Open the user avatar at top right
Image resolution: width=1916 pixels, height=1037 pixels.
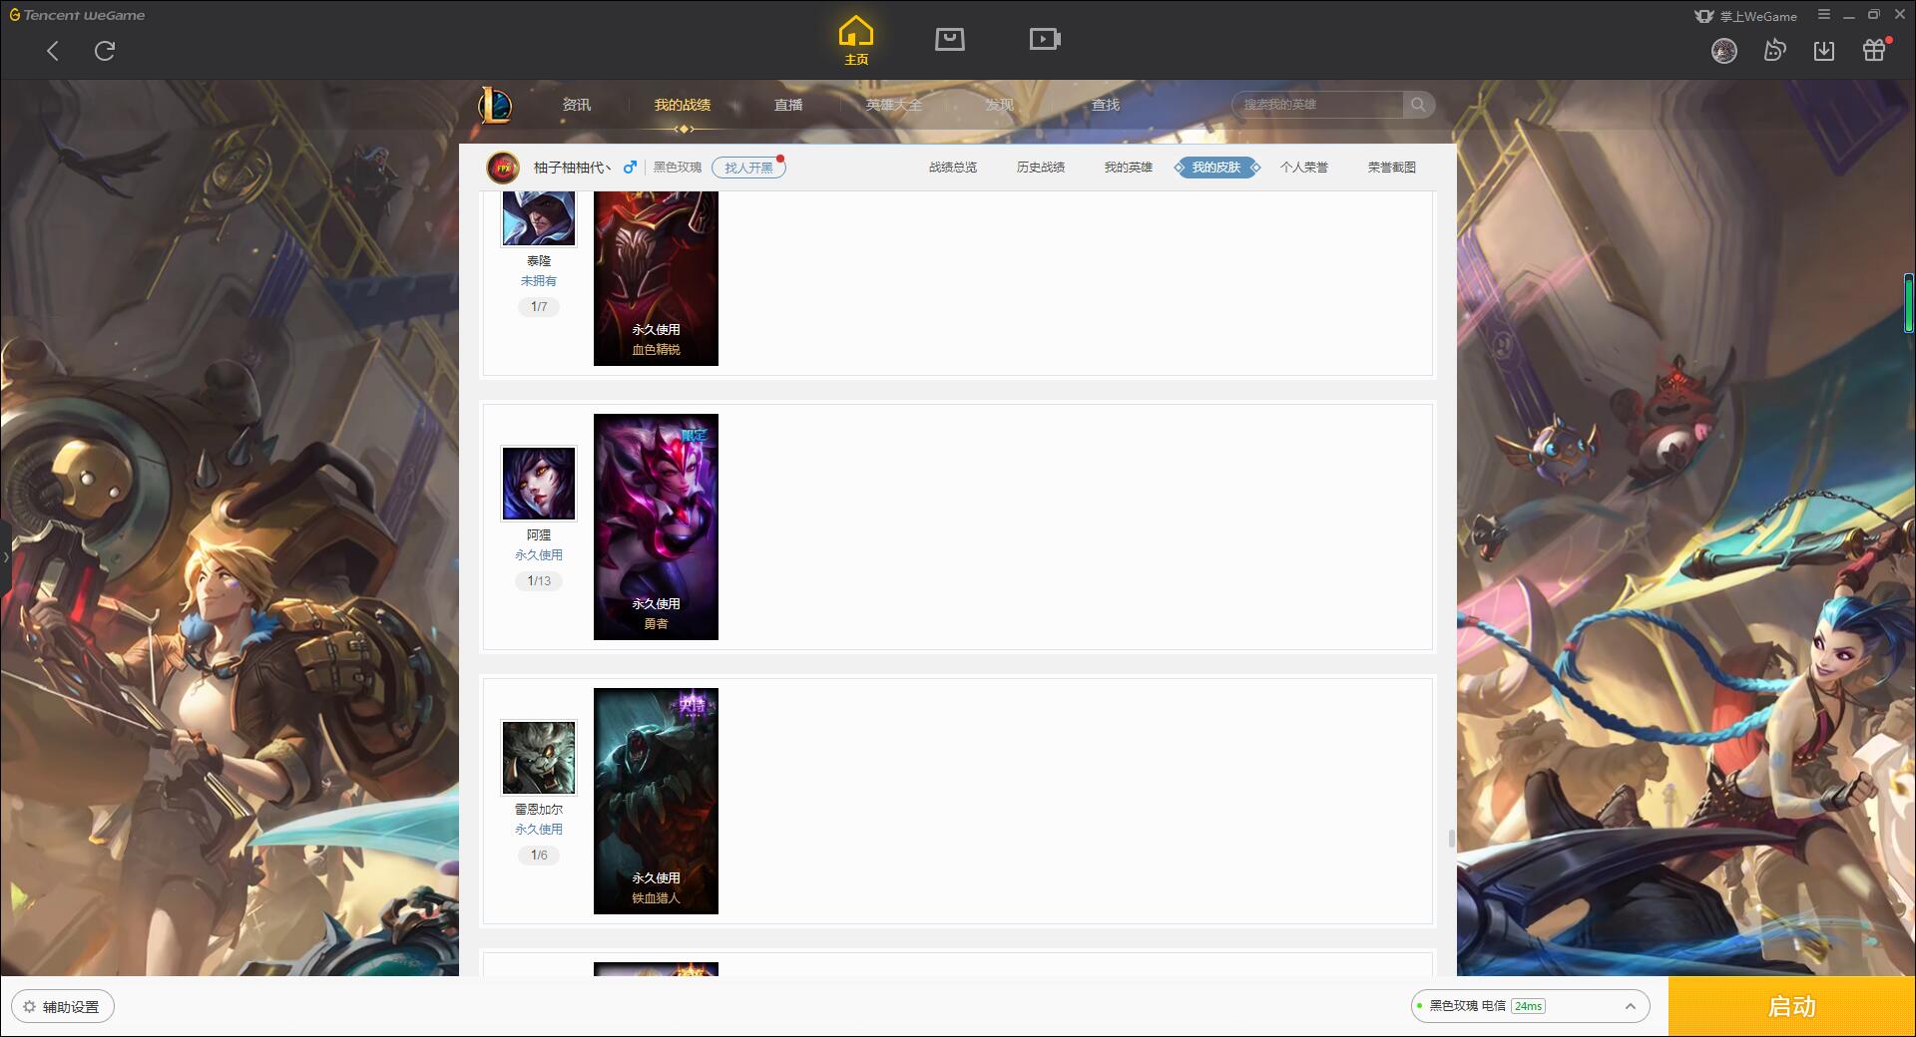coord(1724,50)
